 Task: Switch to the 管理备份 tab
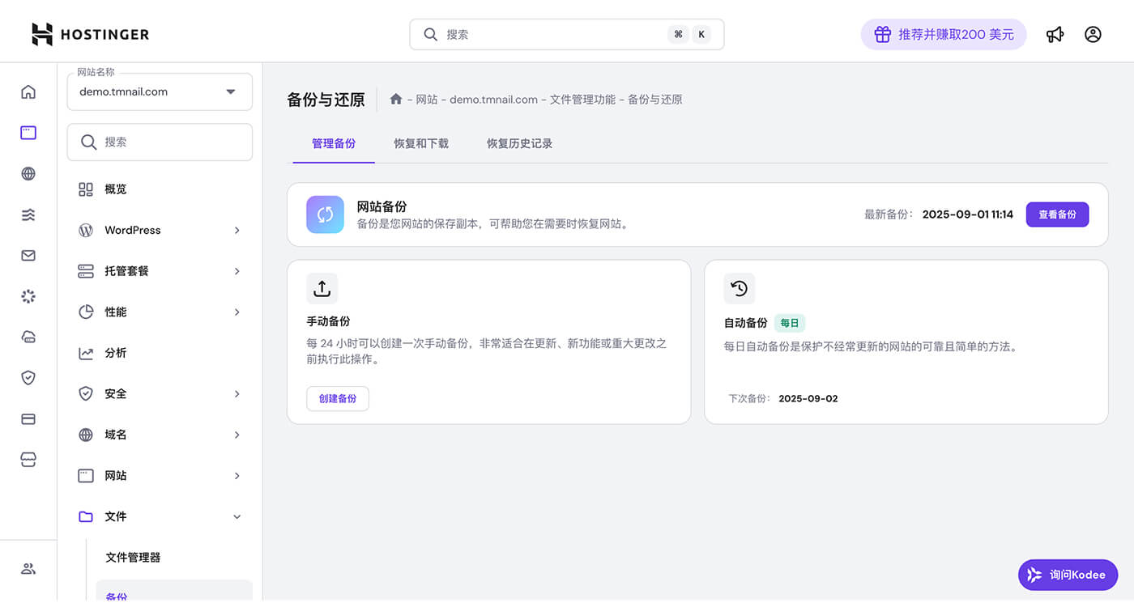tap(334, 143)
